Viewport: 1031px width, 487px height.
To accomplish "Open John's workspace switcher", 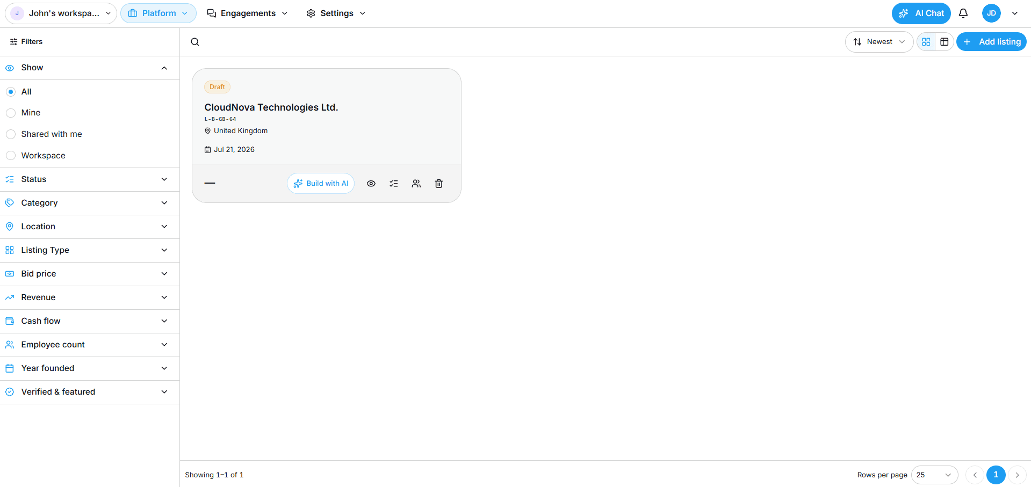I will [x=61, y=13].
